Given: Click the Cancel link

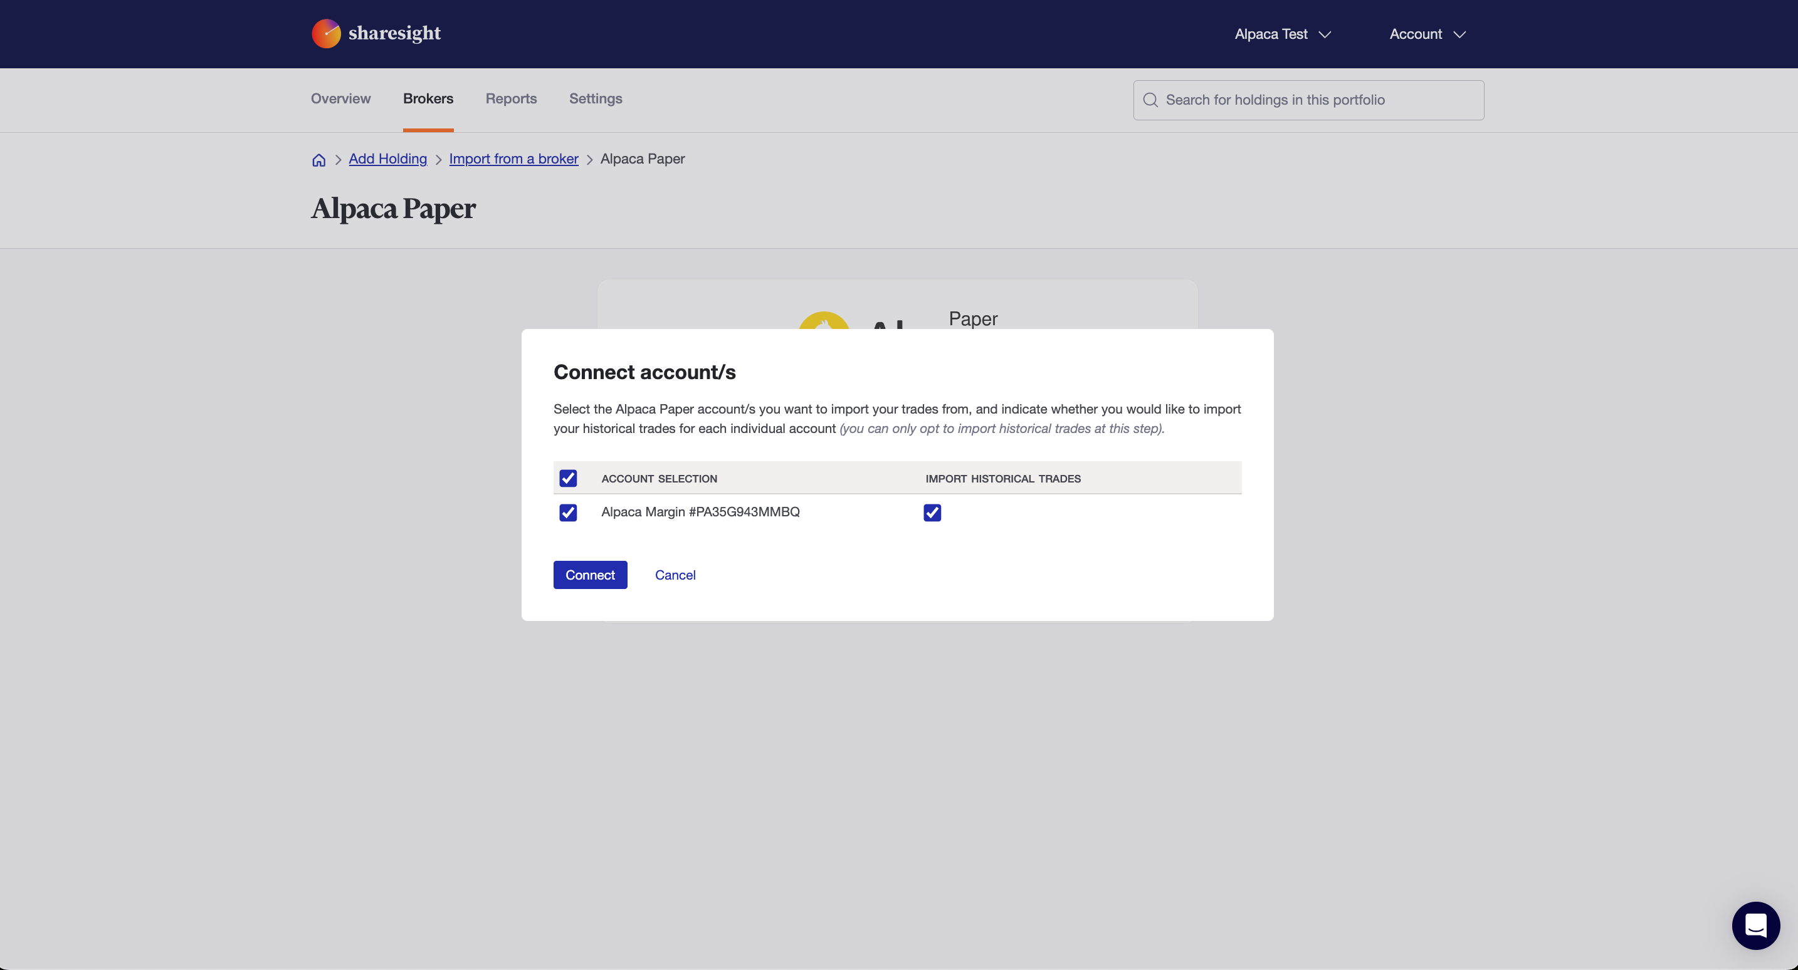Looking at the screenshot, I should (x=675, y=575).
